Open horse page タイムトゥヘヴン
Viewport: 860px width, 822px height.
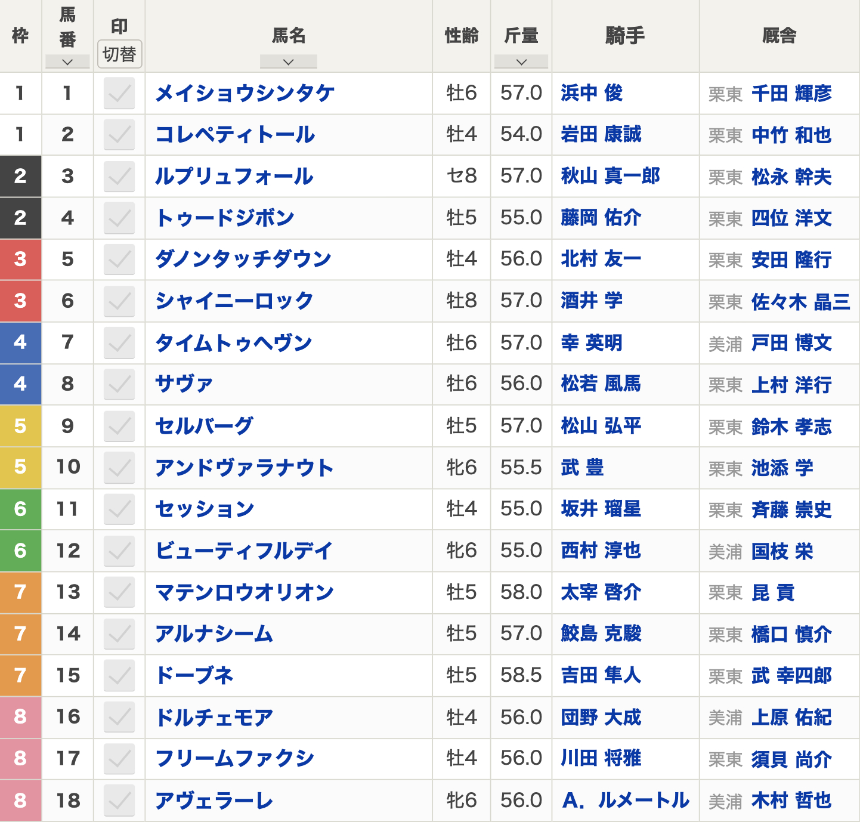click(234, 343)
